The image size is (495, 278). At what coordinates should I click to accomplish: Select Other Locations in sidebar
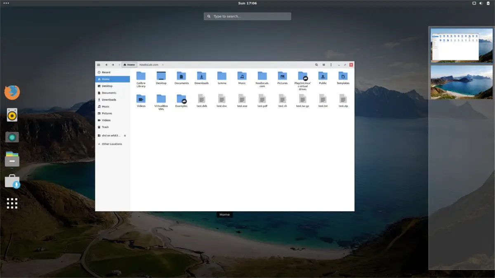(112, 144)
